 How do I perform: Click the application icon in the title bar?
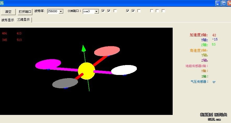(x=2, y=3)
